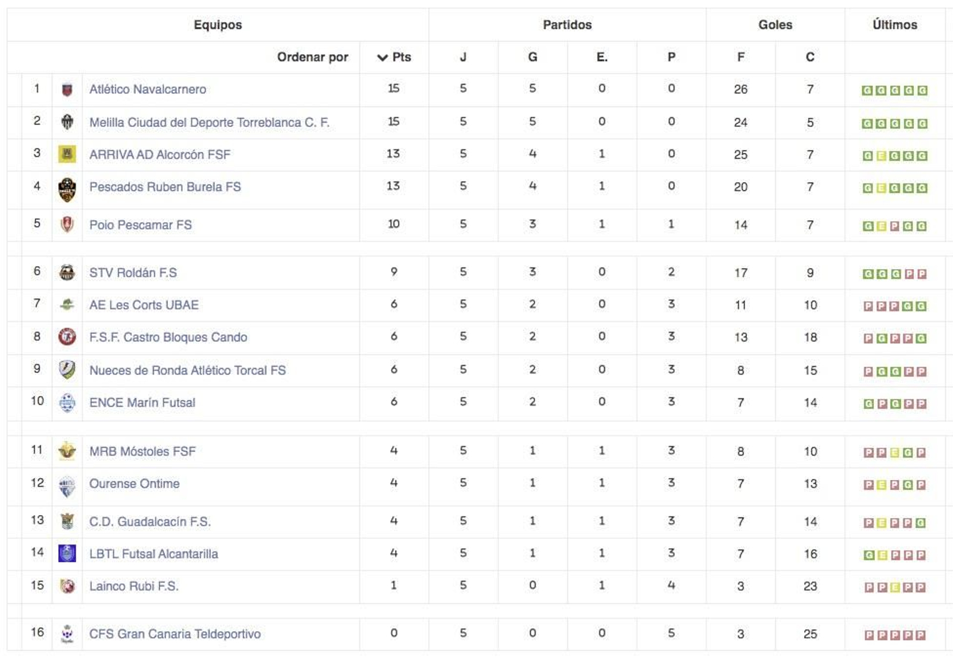The height and width of the screenshot is (658, 953).
Task: Select the STV Roldán F.S crest
Action: pyautogui.click(x=67, y=272)
